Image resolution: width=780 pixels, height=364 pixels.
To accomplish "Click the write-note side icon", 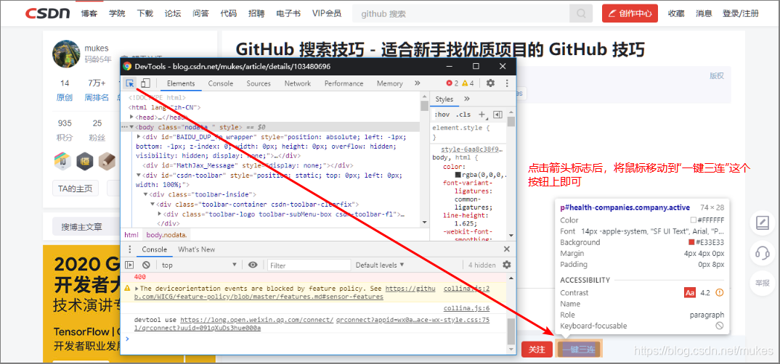I will tap(763, 223).
